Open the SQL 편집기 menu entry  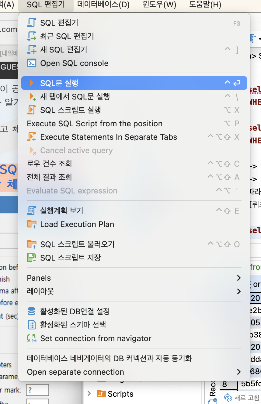point(134,23)
